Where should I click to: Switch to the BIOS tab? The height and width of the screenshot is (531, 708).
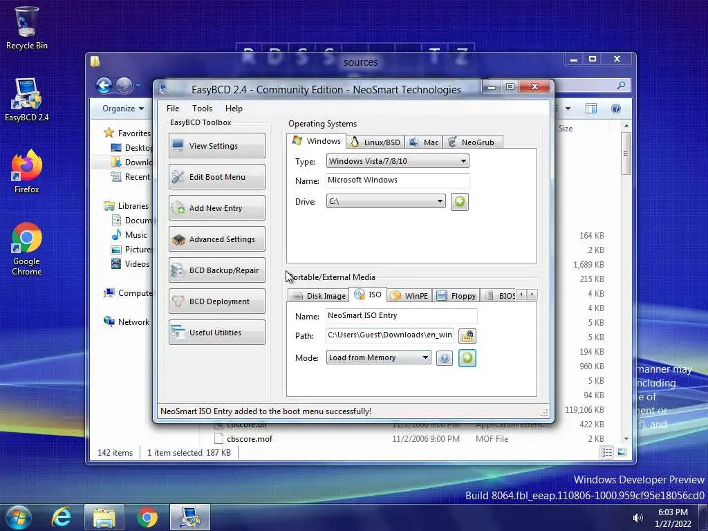point(499,296)
